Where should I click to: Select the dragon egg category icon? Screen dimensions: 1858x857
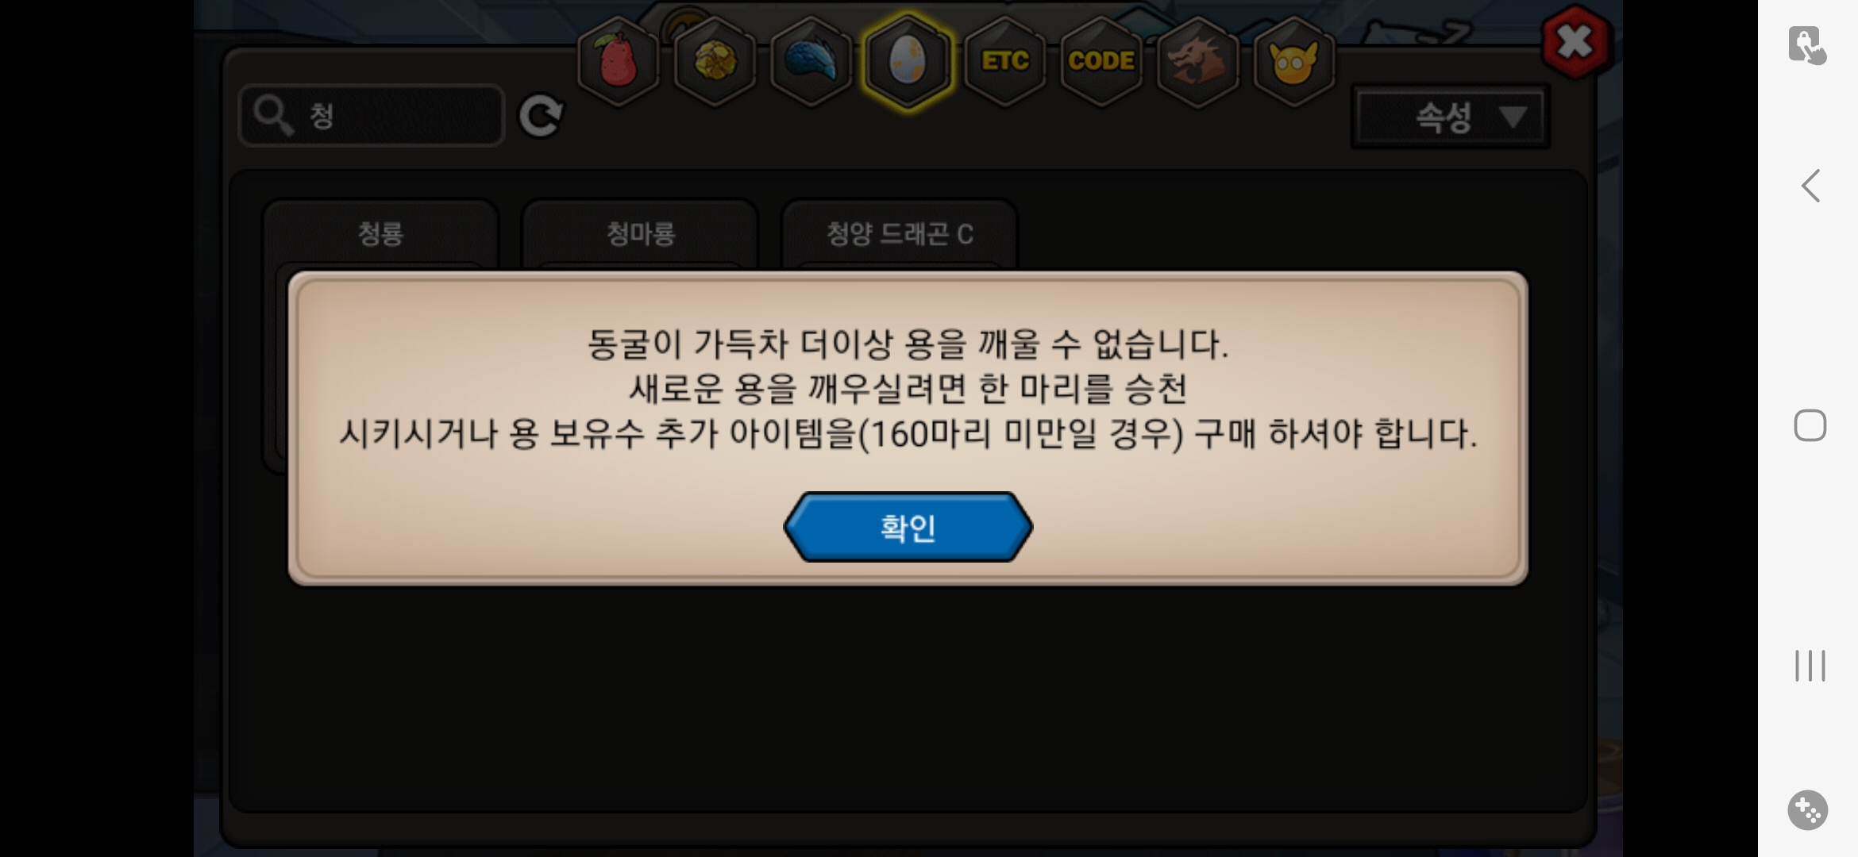(x=908, y=60)
